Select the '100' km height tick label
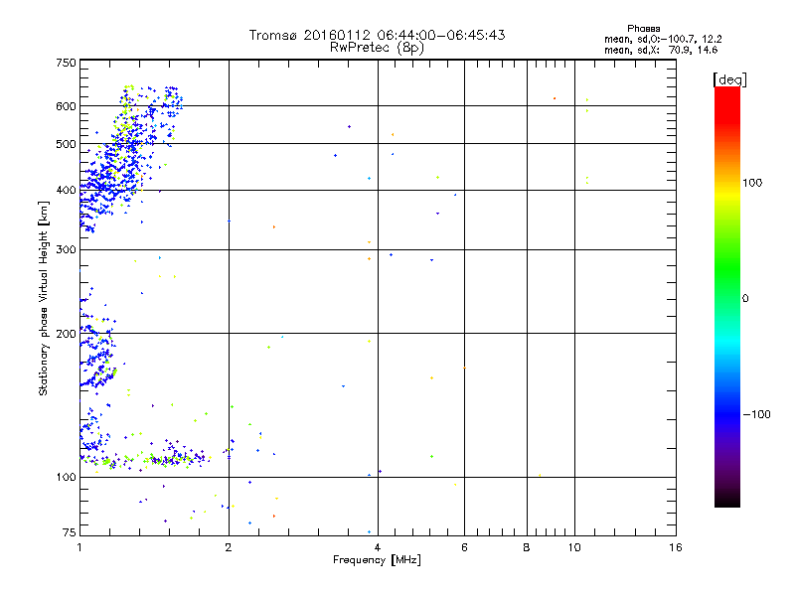The width and height of the screenshot is (795, 596). tap(66, 478)
